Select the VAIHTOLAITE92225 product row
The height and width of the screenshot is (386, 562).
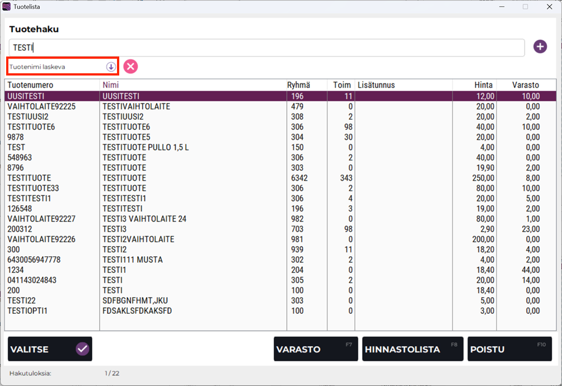coord(136,106)
